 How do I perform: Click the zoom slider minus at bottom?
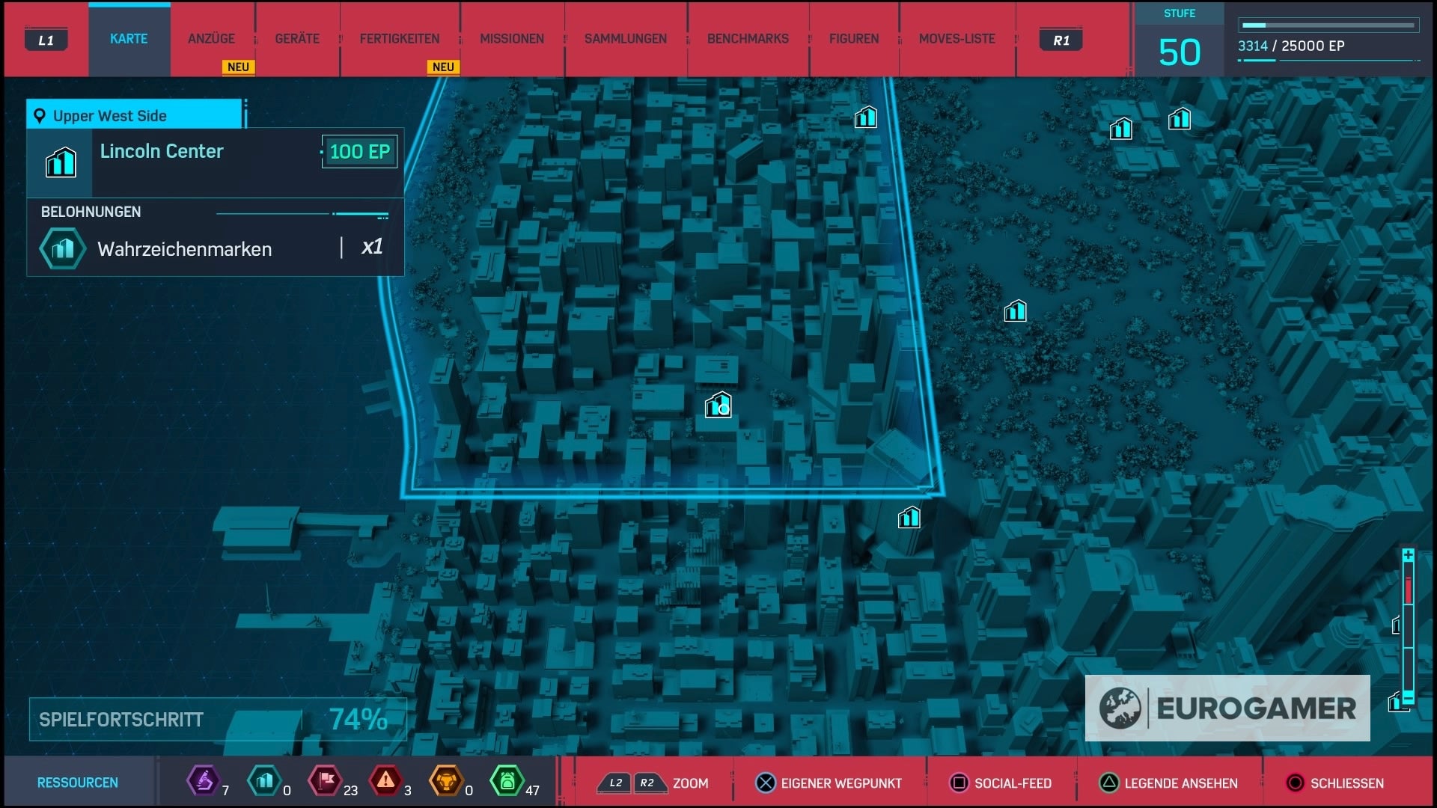tap(1408, 697)
